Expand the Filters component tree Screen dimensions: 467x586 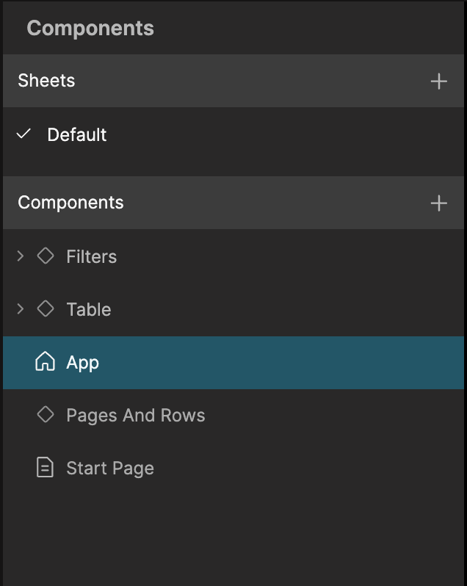click(x=21, y=256)
